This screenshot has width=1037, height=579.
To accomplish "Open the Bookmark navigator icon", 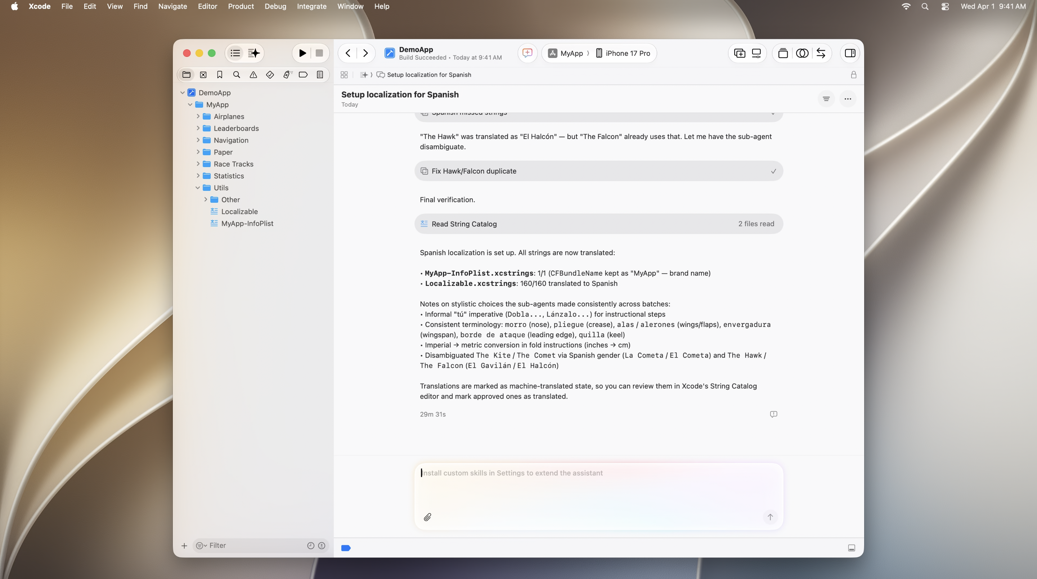I will [x=220, y=75].
